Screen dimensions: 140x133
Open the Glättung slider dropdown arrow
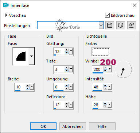[x=71, y=51]
